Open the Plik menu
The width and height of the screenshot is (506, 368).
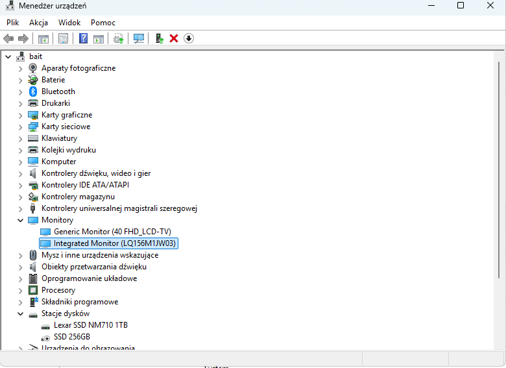12,23
